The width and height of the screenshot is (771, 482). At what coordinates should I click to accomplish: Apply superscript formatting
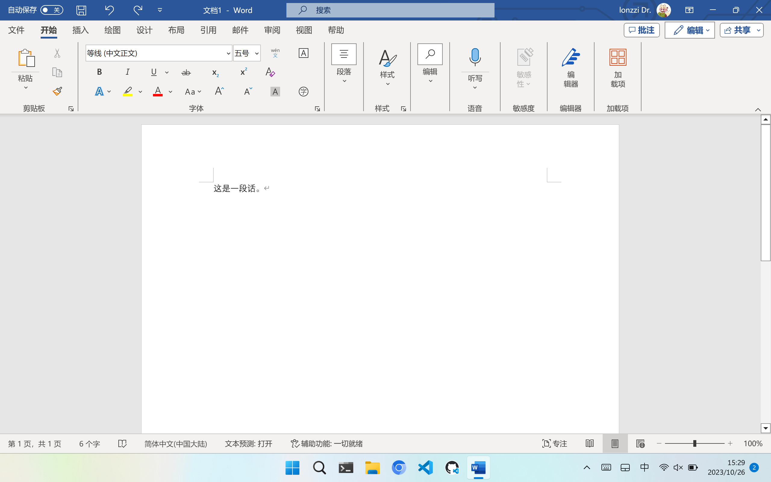coord(244,72)
